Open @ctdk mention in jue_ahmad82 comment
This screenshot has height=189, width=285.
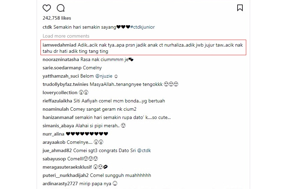pyautogui.click(x=144, y=151)
